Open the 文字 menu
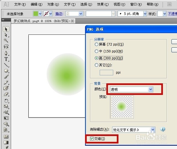 pyautogui.click(x=70, y=4)
